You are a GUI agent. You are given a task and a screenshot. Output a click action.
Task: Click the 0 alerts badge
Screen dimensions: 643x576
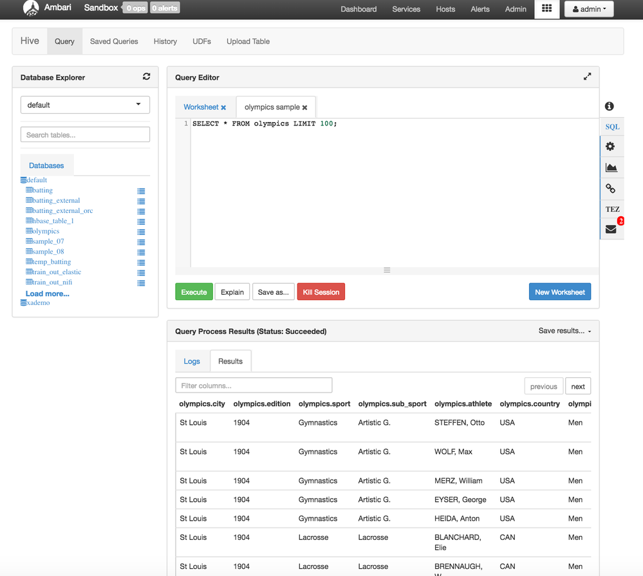point(165,8)
